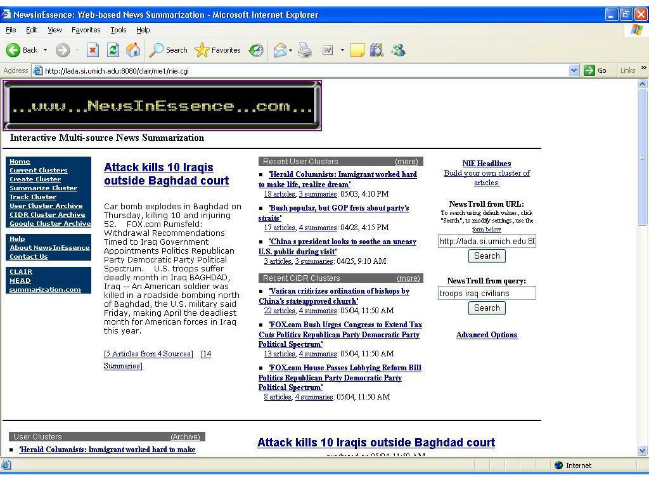Go to Home page icon
649x487 pixels.
click(133, 50)
